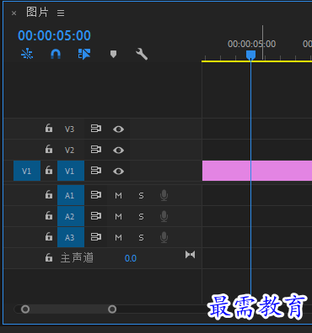Image resolution: width=312 pixels, height=333 pixels.
Task: Close the 图片 sequence tab
Action: click(13, 13)
